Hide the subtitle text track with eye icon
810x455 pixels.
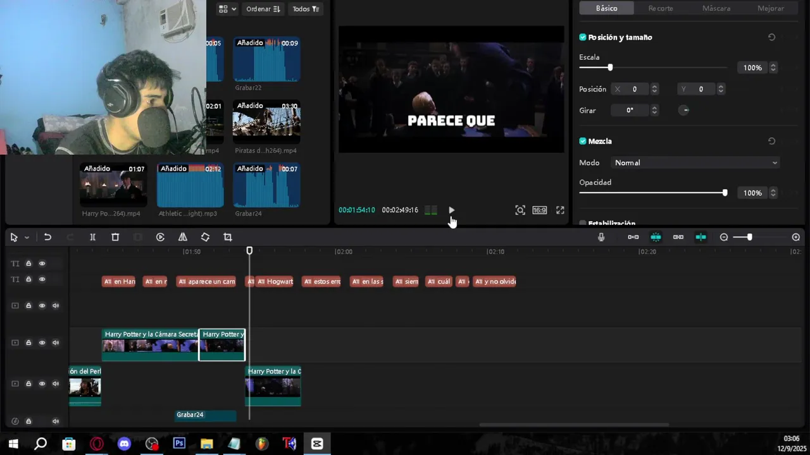pyautogui.click(x=42, y=279)
